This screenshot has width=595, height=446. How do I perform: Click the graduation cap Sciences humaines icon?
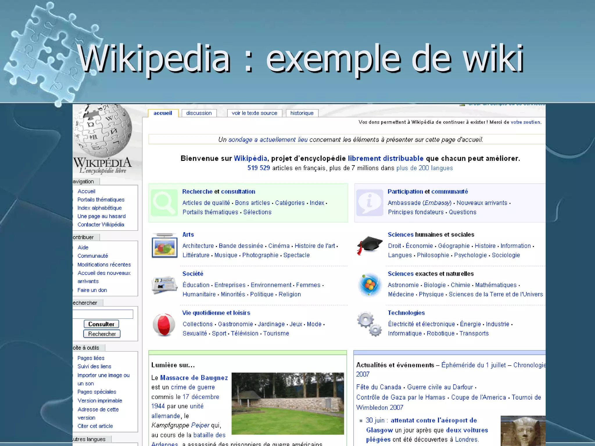[x=370, y=246]
